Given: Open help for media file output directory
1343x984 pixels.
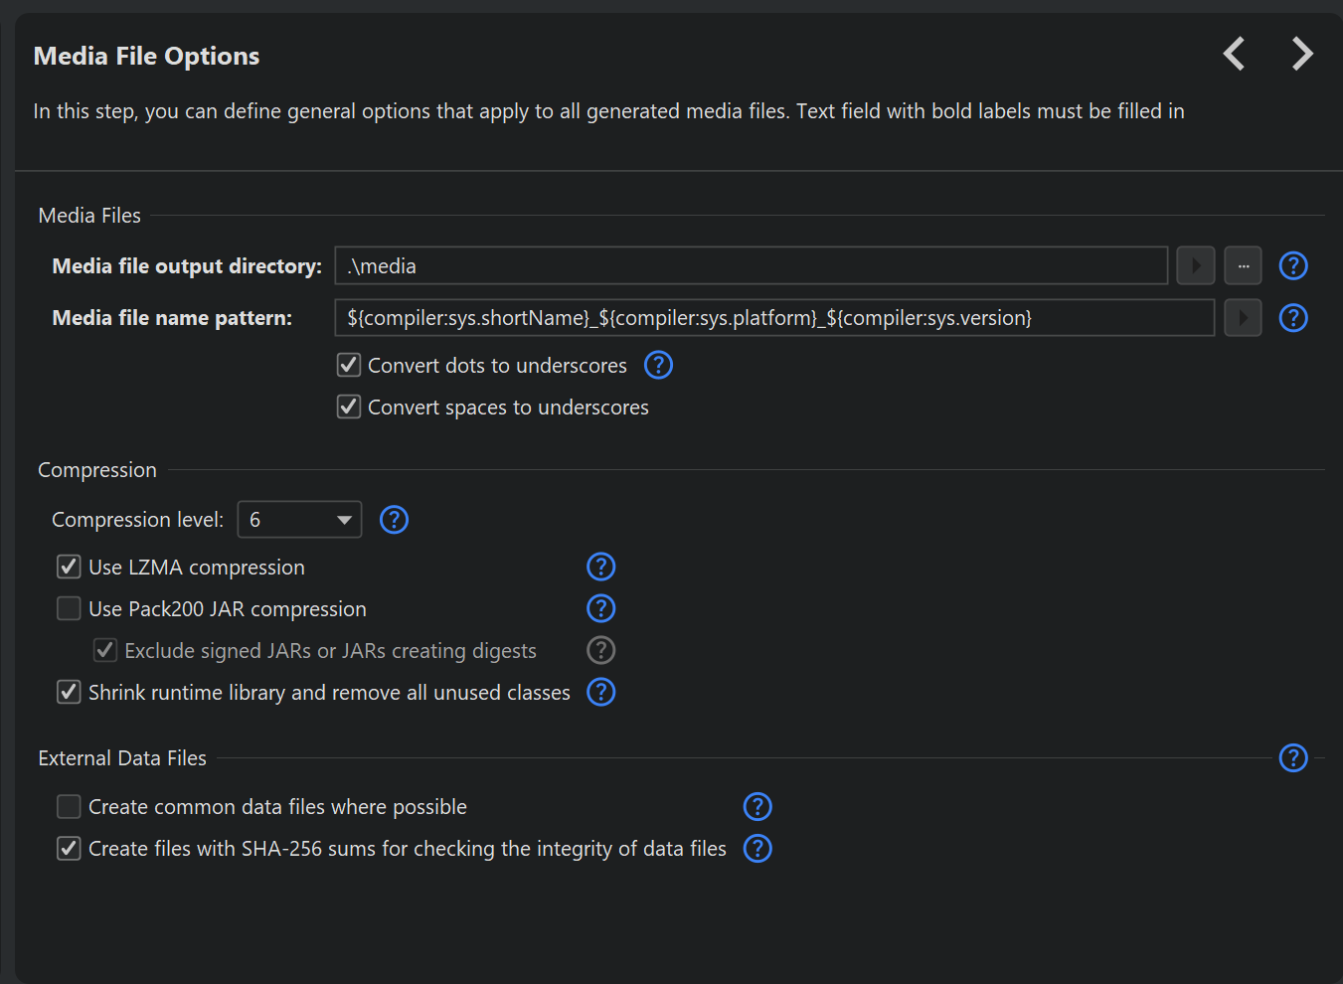Looking at the screenshot, I should [1292, 266].
